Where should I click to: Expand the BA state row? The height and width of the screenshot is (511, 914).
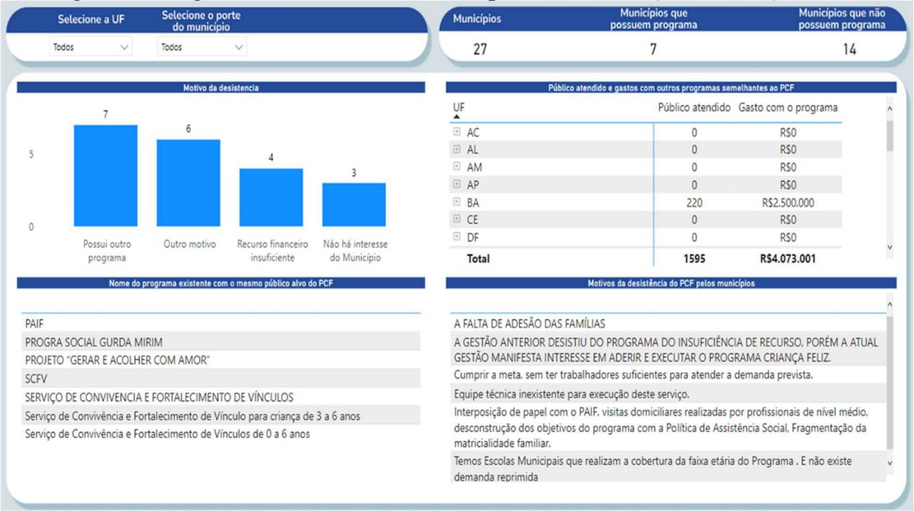click(x=457, y=202)
